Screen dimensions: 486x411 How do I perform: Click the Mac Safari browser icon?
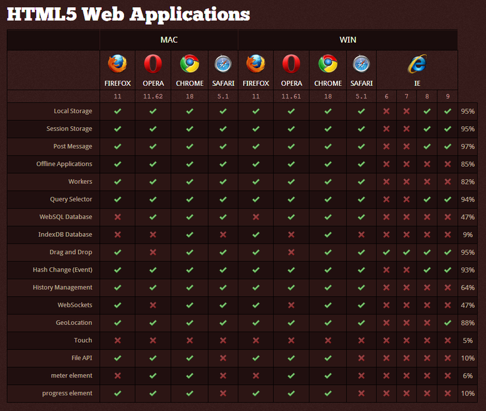(223, 64)
